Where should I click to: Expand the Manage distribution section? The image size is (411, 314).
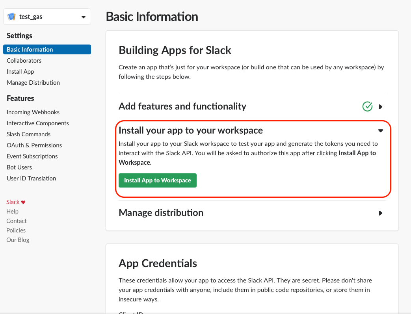tap(380, 213)
